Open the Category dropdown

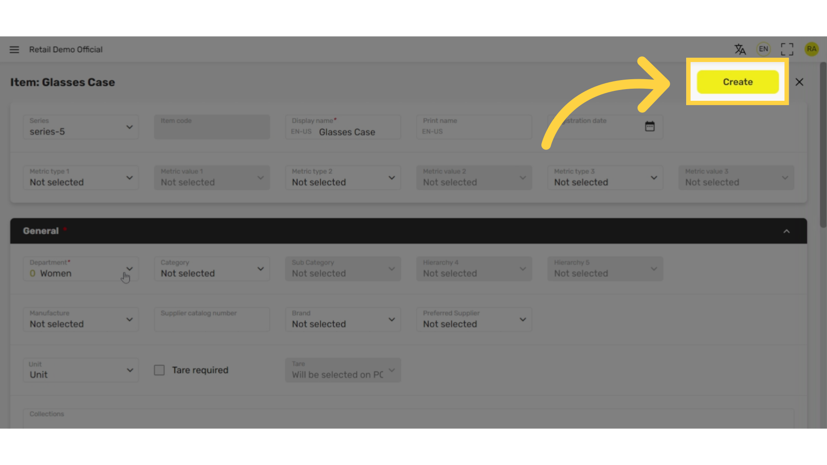pos(212,269)
